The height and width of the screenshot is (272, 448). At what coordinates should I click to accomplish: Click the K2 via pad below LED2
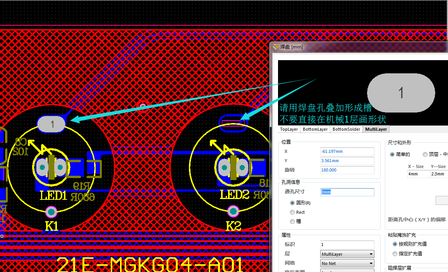[x=233, y=211]
